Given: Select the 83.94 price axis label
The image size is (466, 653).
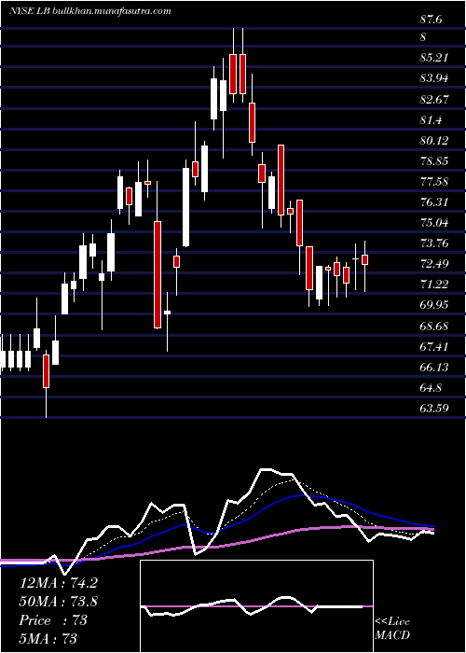Looking at the screenshot, I should coord(434,77).
